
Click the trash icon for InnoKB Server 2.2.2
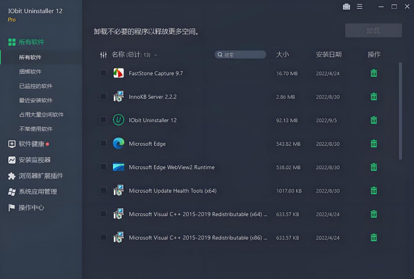pos(373,97)
